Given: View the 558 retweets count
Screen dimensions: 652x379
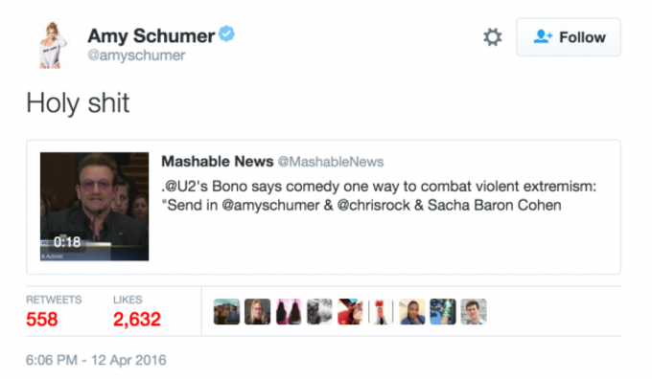Looking at the screenshot, I should point(42,320).
